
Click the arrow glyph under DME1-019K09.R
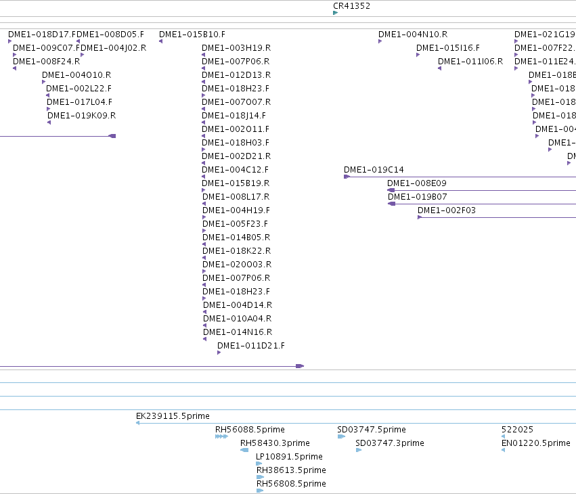point(49,122)
